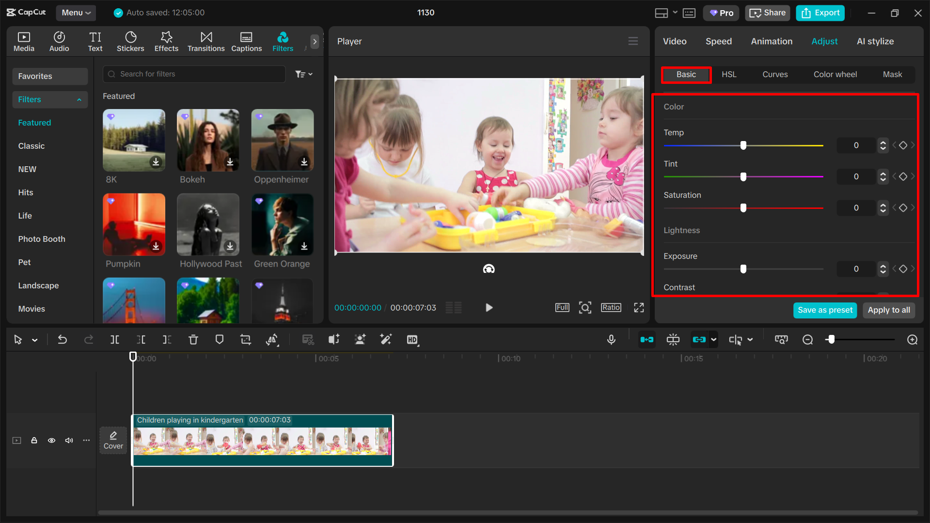Collapse the Filters category in the sidebar
This screenshot has height=523, width=930.
point(79,99)
